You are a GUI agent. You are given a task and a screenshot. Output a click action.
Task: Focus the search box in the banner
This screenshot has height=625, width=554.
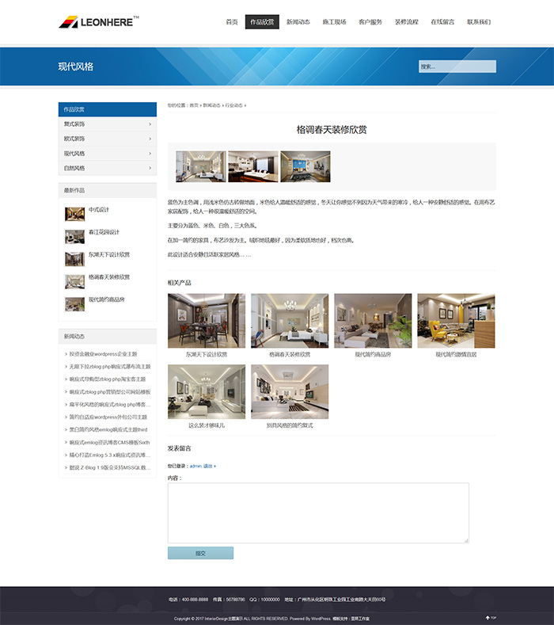(x=457, y=67)
